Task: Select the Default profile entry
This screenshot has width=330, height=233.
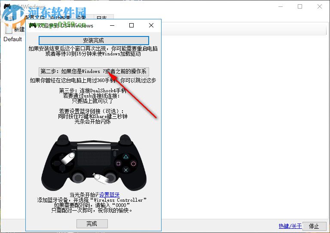Action: 12,39
